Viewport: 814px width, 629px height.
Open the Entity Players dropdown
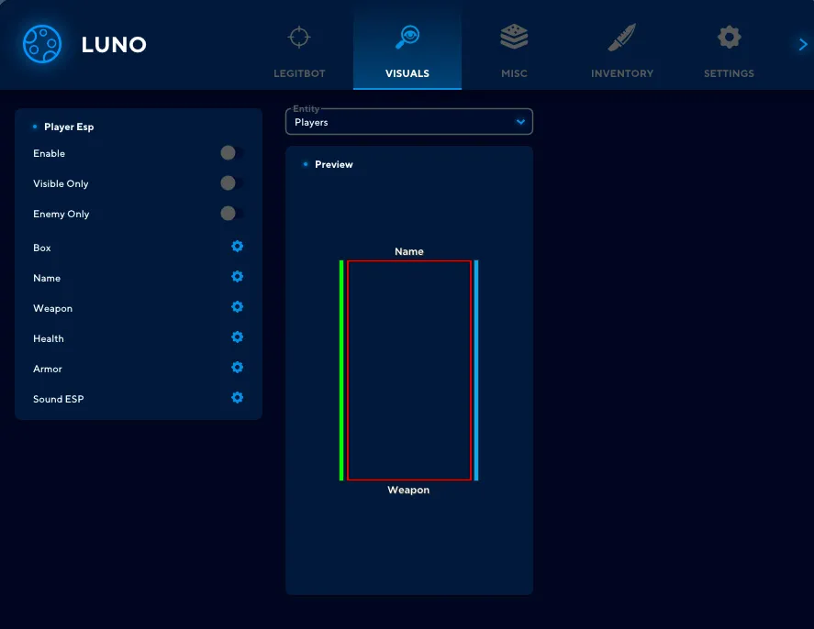pyautogui.click(x=409, y=122)
